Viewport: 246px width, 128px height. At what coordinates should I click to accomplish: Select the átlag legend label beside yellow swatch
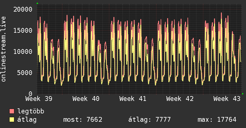[27, 120]
